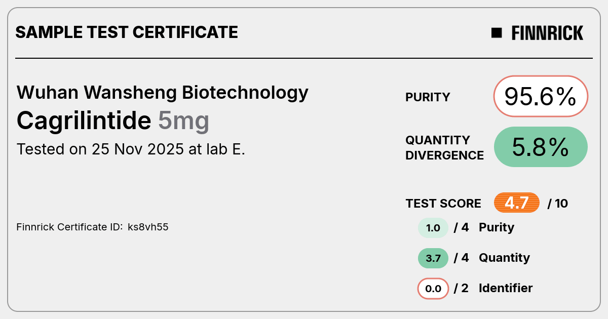Screen dimensions: 608x319
Task: Click the TEST SCORE label
Action: tap(443, 204)
